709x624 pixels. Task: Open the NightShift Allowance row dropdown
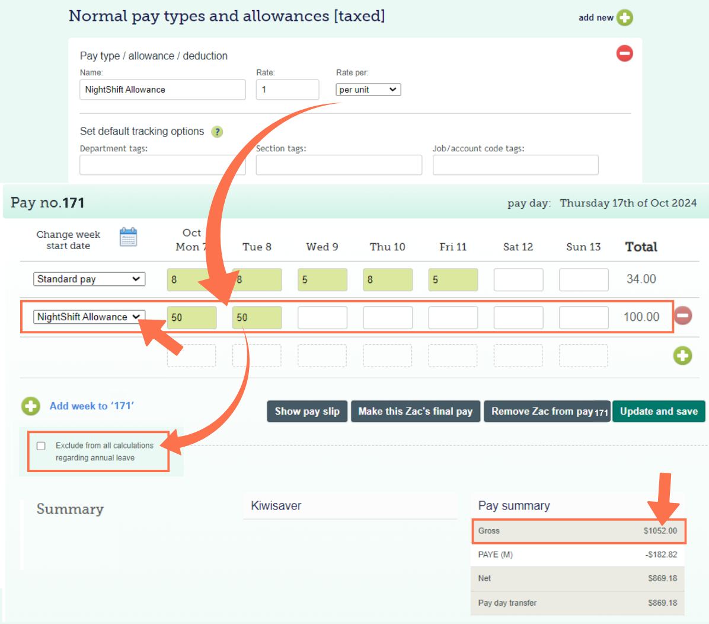coord(89,317)
